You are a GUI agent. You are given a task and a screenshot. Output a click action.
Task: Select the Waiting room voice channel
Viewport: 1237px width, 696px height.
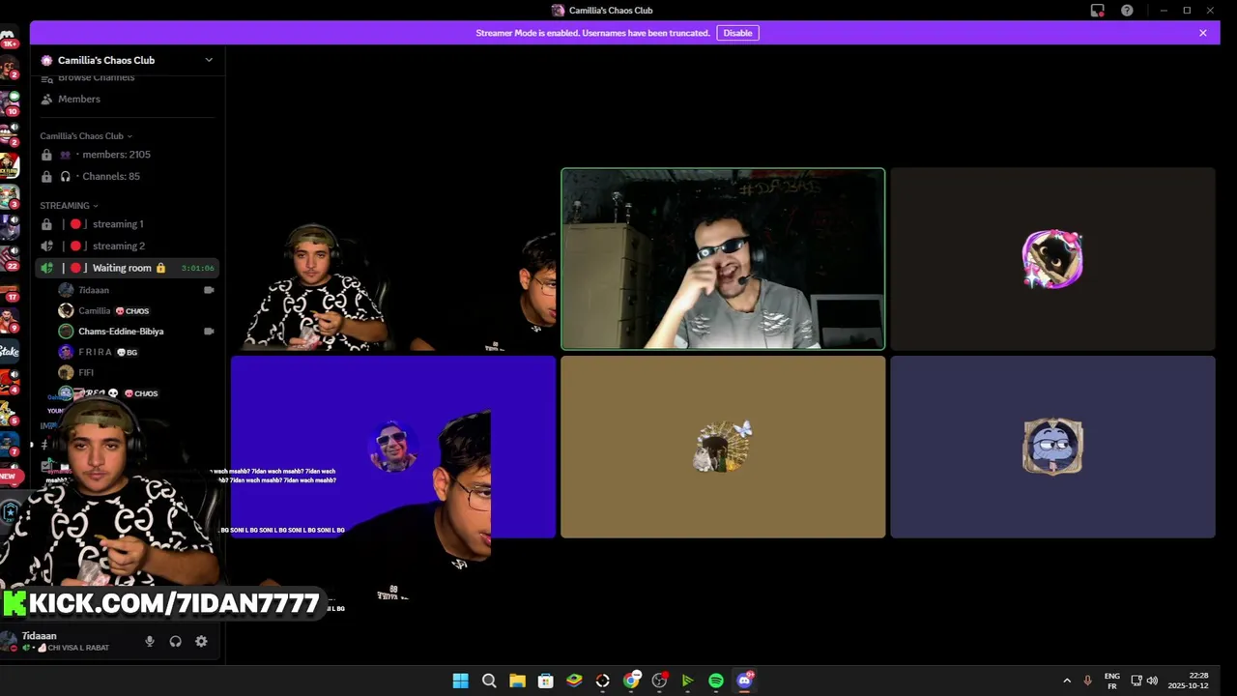tap(128, 268)
